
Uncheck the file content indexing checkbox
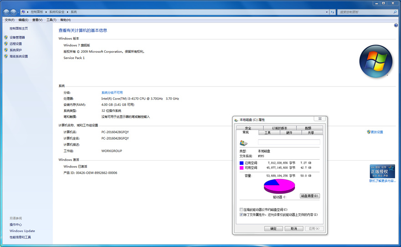coord(241,215)
